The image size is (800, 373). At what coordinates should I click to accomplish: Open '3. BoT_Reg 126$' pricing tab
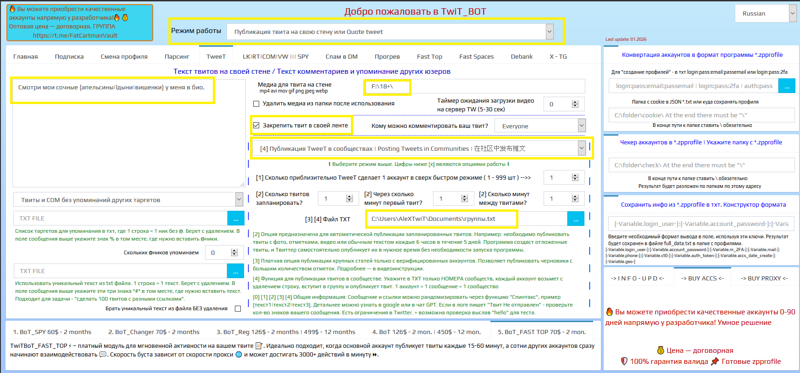click(286, 332)
